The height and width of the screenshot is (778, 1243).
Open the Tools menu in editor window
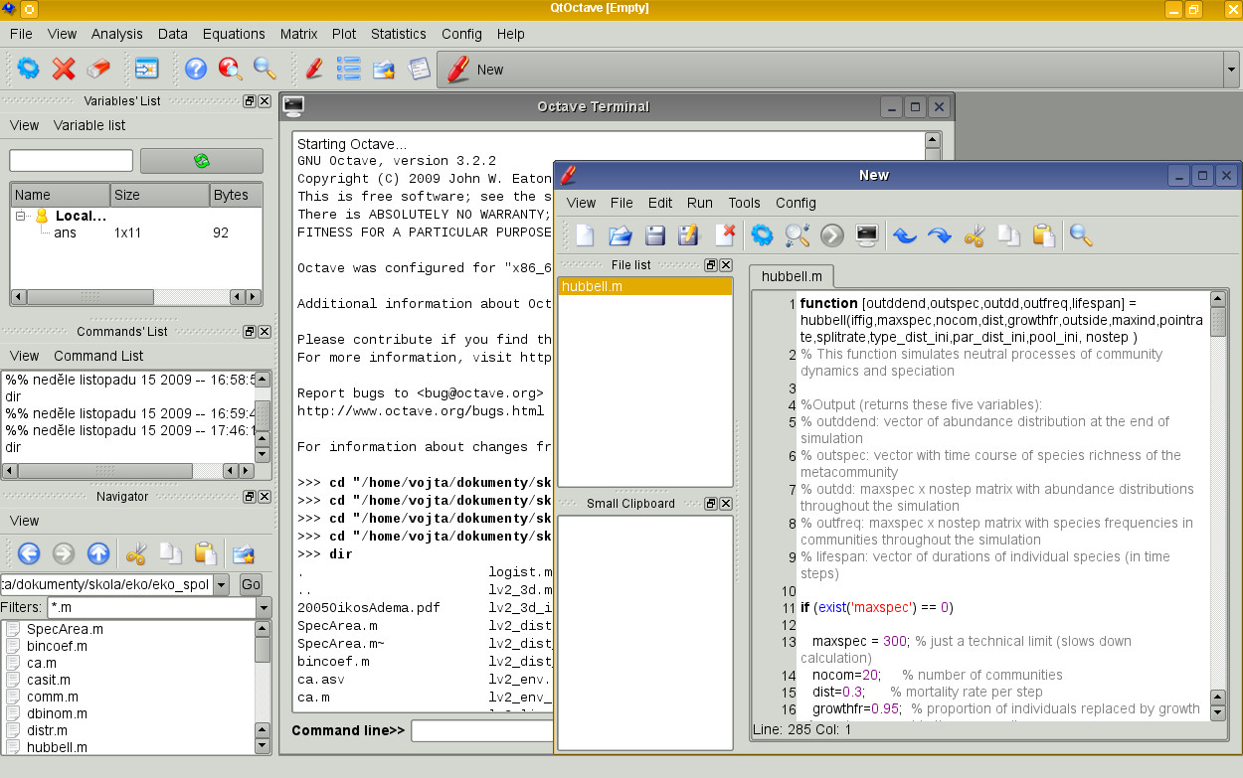(x=744, y=203)
